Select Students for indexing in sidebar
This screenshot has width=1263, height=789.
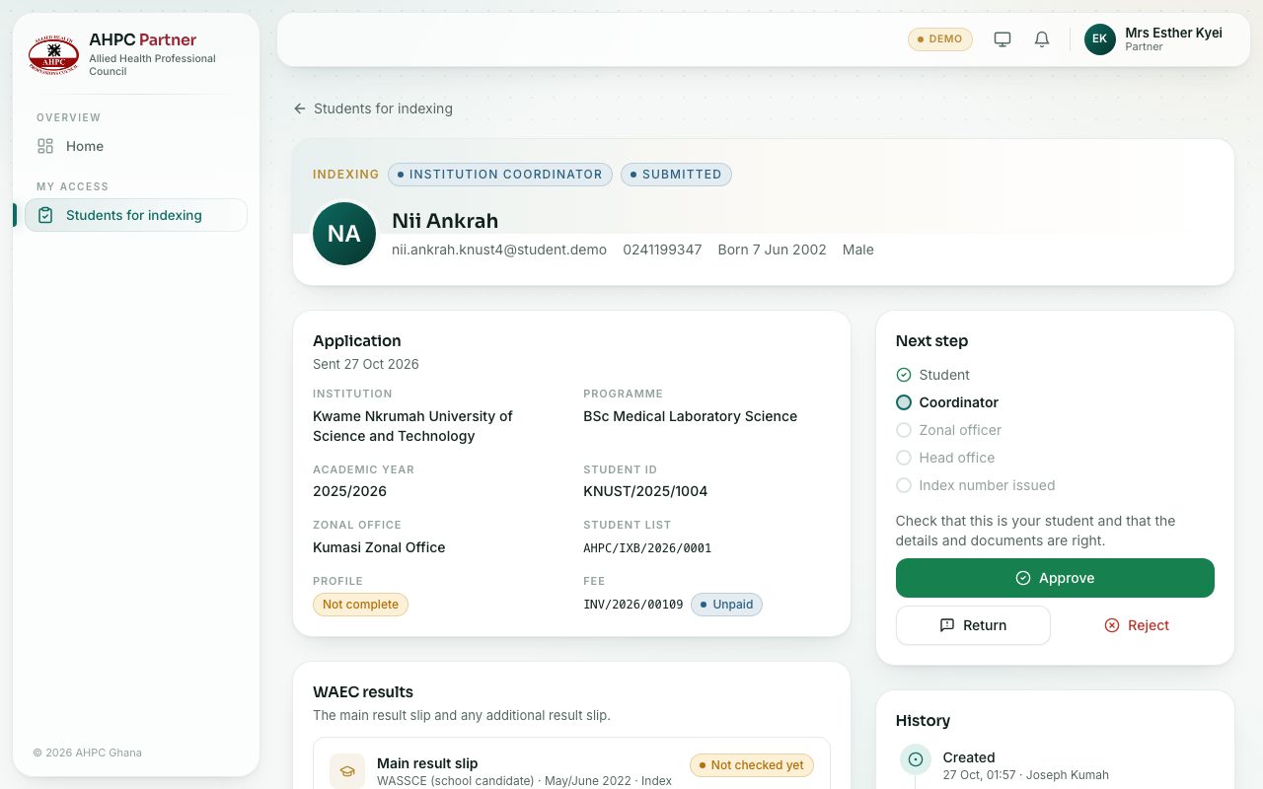click(x=136, y=215)
